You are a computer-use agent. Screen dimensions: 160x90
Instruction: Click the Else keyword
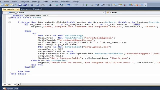coord(28,31)
